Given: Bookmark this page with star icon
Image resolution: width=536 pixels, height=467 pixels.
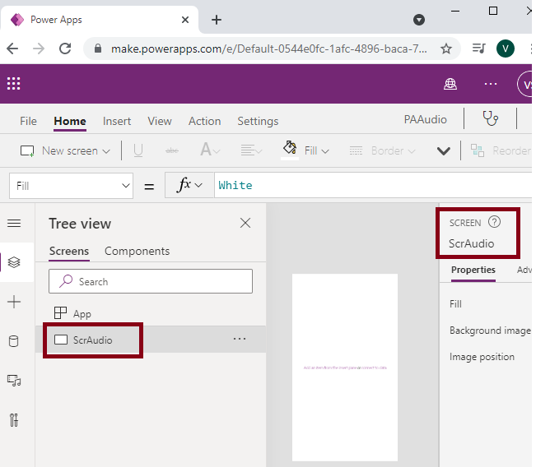Looking at the screenshot, I should click(x=446, y=49).
